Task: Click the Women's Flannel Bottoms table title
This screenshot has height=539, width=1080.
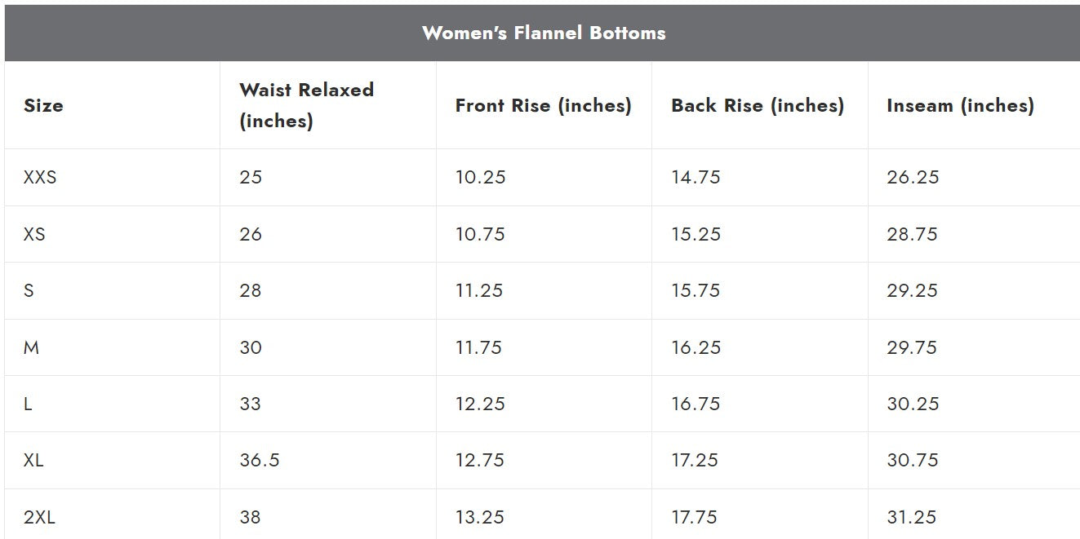Action: point(543,33)
